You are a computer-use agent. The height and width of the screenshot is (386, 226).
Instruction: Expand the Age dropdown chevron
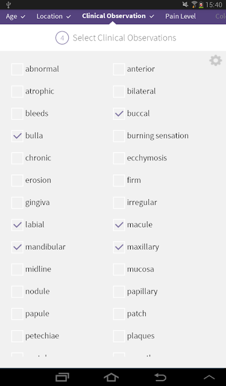pos(23,17)
